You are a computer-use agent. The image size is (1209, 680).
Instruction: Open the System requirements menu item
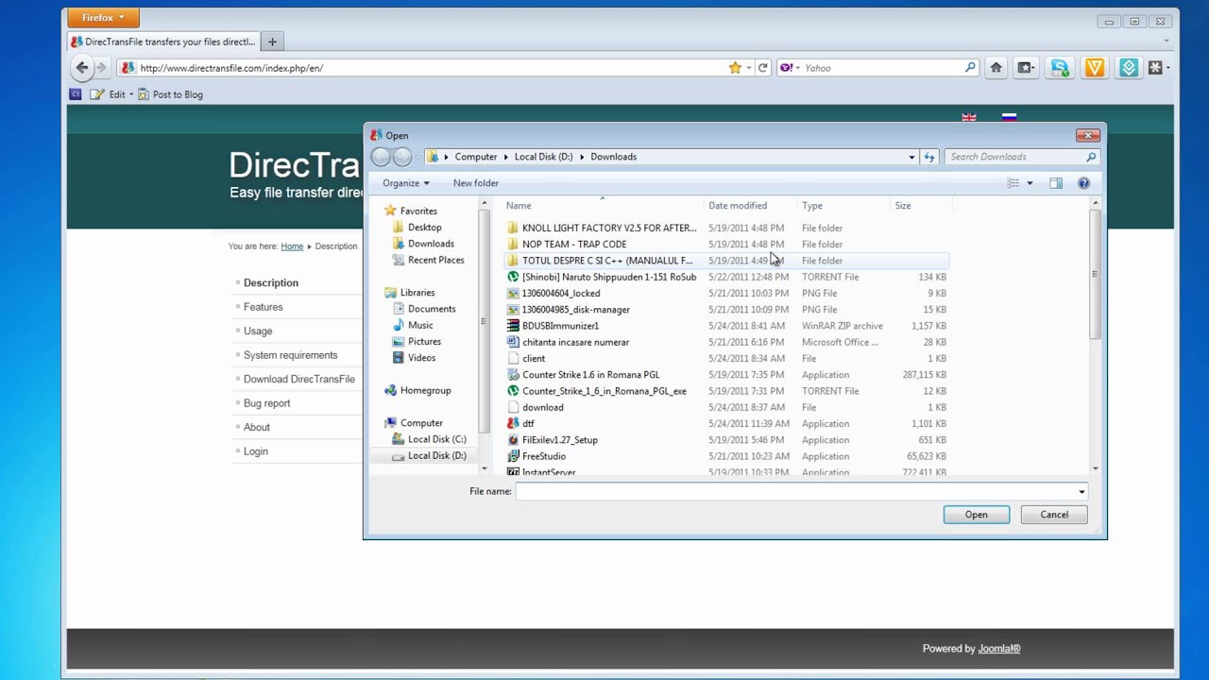pyautogui.click(x=290, y=355)
